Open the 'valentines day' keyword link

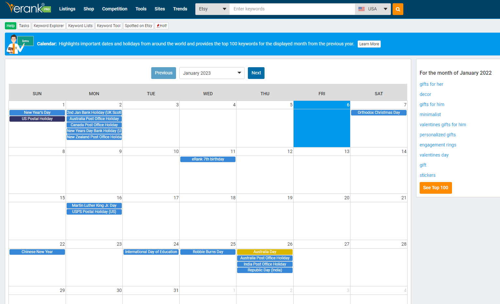[x=434, y=155]
